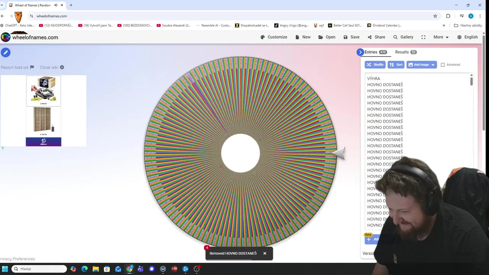
Task: Spin the wheel by clicking its center
Action: coord(240,153)
